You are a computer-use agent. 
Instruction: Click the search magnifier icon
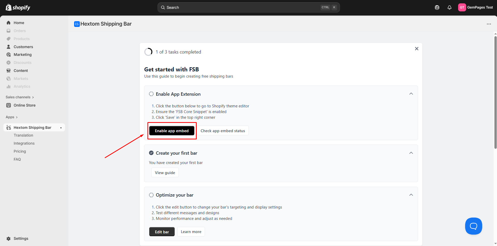[x=163, y=8]
